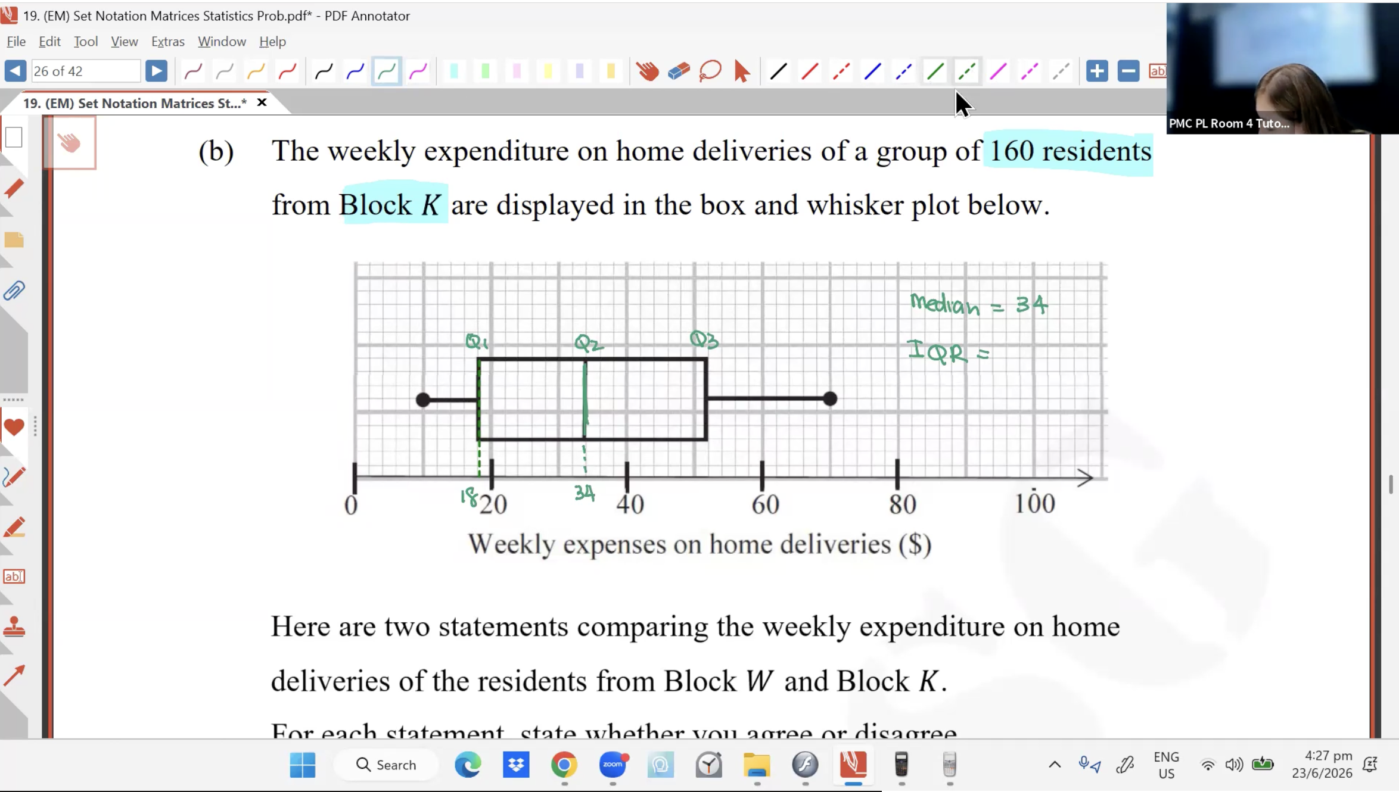Click the blue minus zoom-out button
The height and width of the screenshot is (792, 1399).
tap(1128, 71)
